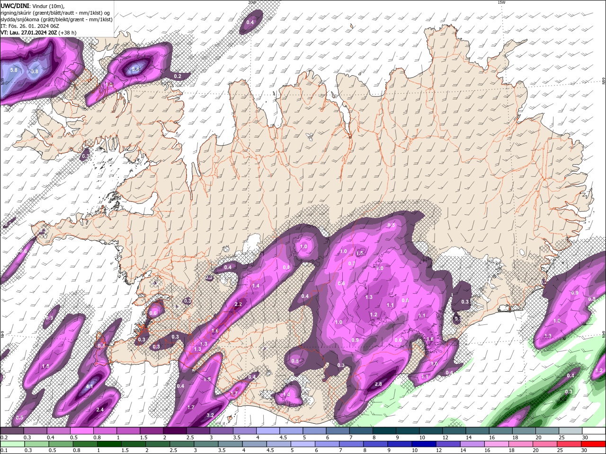Viewport: 606px width, 454px height.
Task: Pick the dark purple swatch above upper-row label 2
Action: [175, 431]
